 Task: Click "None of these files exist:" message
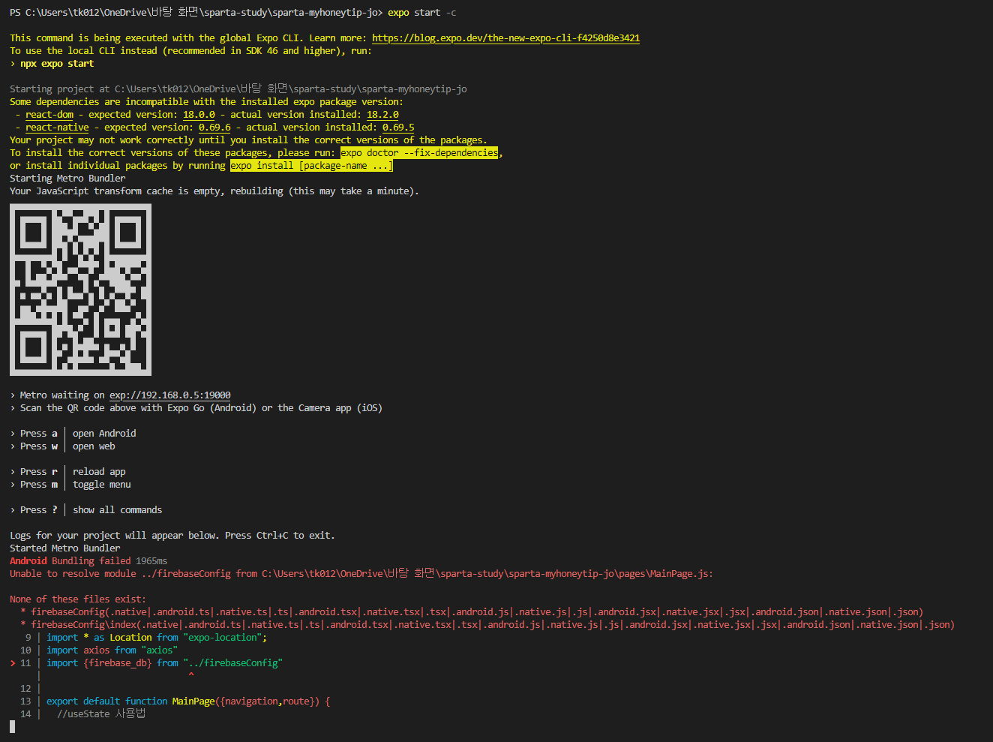(x=78, y=599)
